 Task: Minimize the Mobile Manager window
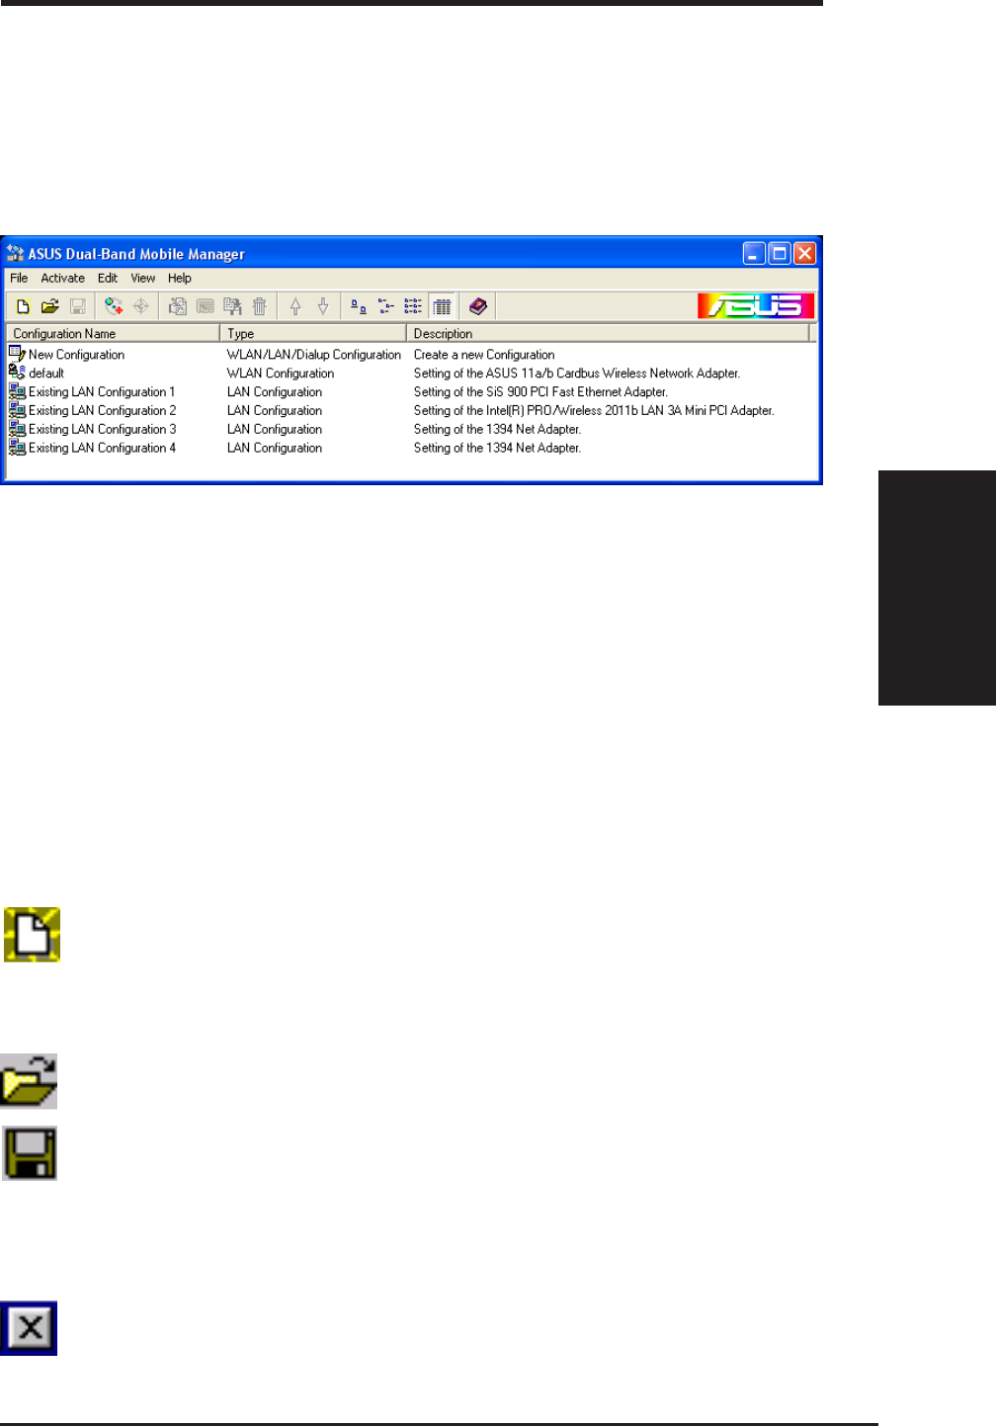(x=754, y=253)
